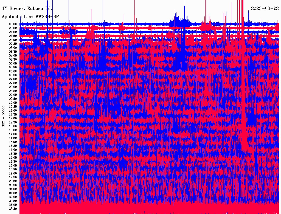Select the 22:00 time label
Screen dimensions: 281x214
(13, 197)
